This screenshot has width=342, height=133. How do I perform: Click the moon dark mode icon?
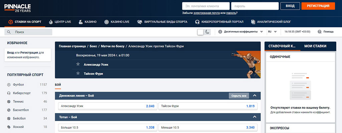coord(207,32)
